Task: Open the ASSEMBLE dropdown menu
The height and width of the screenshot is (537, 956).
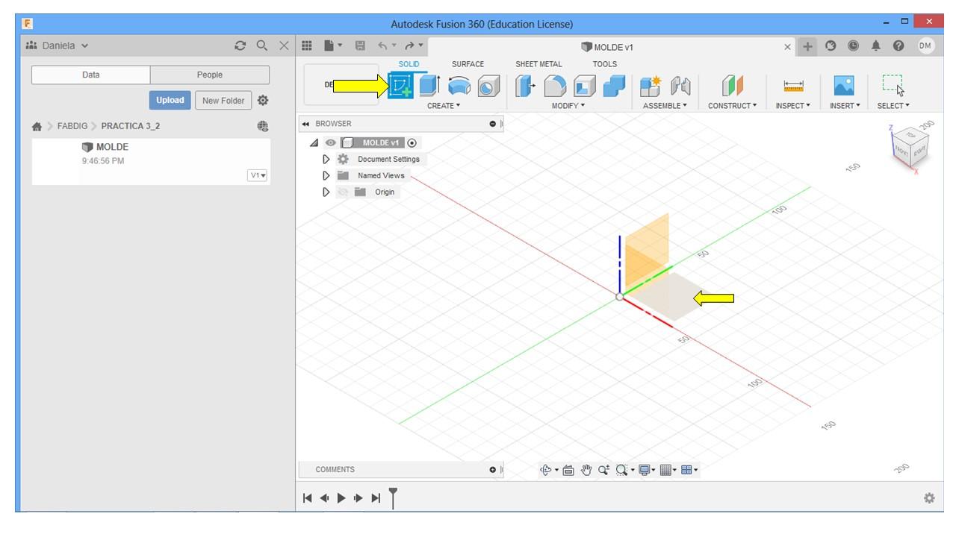Action: 665,106
